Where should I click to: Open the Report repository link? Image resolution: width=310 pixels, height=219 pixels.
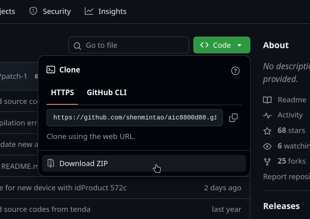[x=287, y=176]
